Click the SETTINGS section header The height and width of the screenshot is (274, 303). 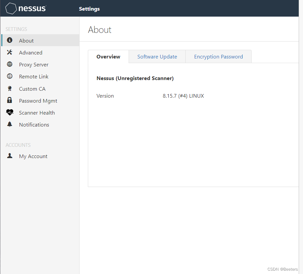16,29
